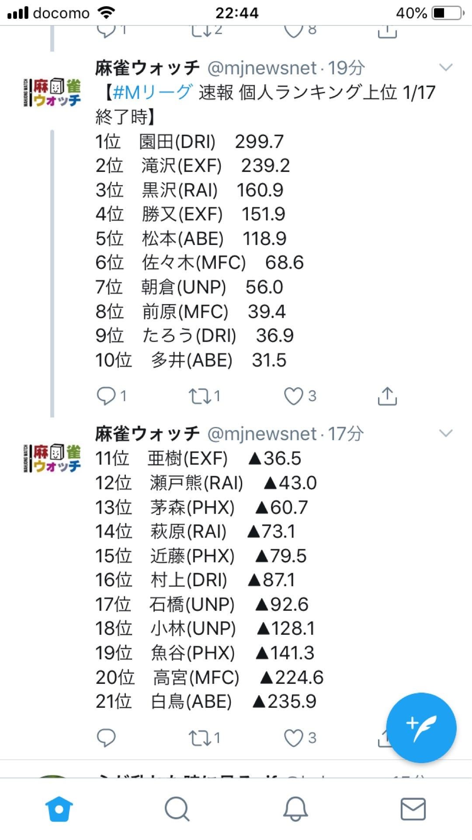Switch to the Home tab

(x=59, y=808)
